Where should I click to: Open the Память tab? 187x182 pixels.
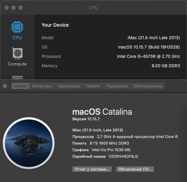pos(93,86)
